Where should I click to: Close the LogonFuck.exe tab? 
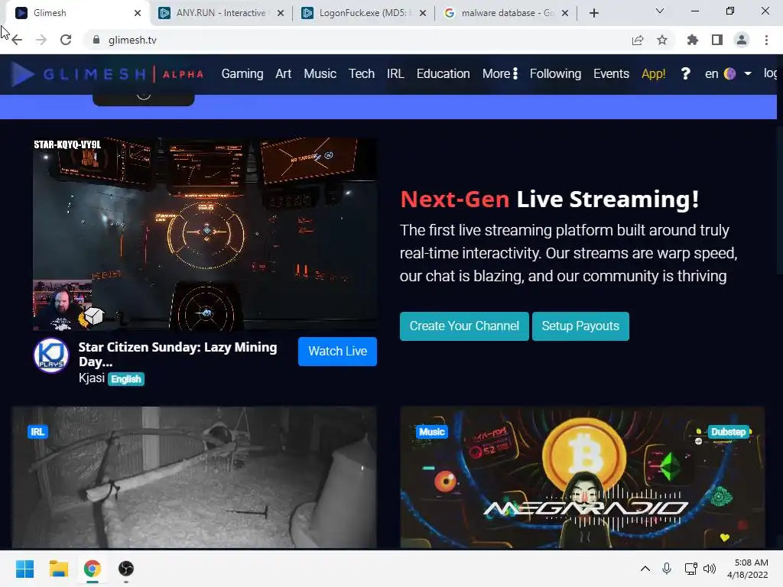point(423,13)
